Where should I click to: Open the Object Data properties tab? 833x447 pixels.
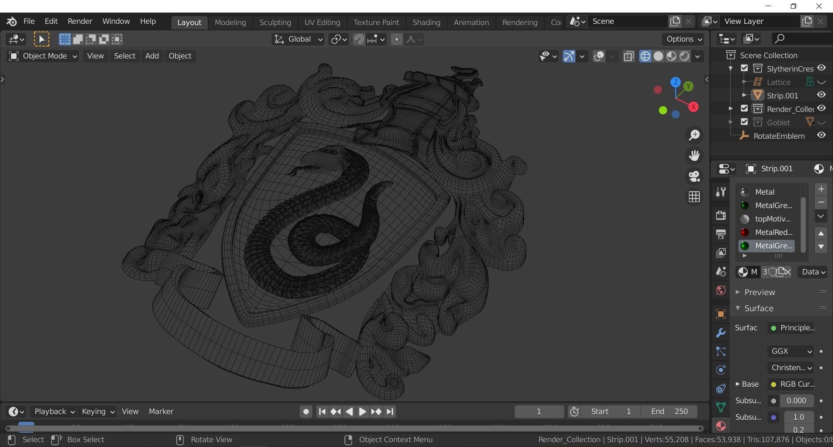pyautogui.click(x=721, y=407)
